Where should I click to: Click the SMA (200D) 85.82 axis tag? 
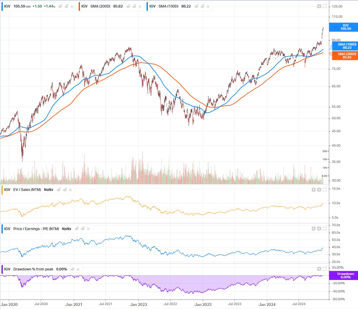pos(345,56)
